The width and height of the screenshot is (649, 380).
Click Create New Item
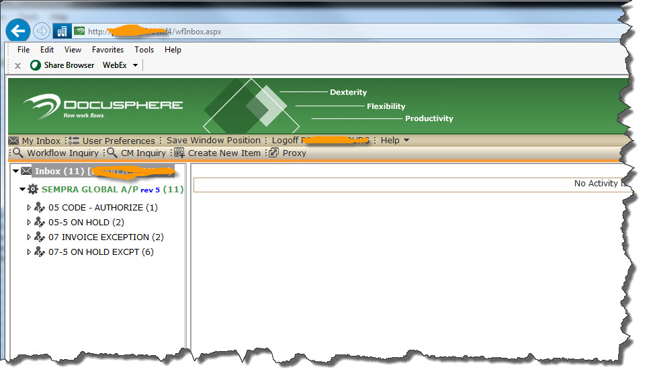[x=224, y=153]
